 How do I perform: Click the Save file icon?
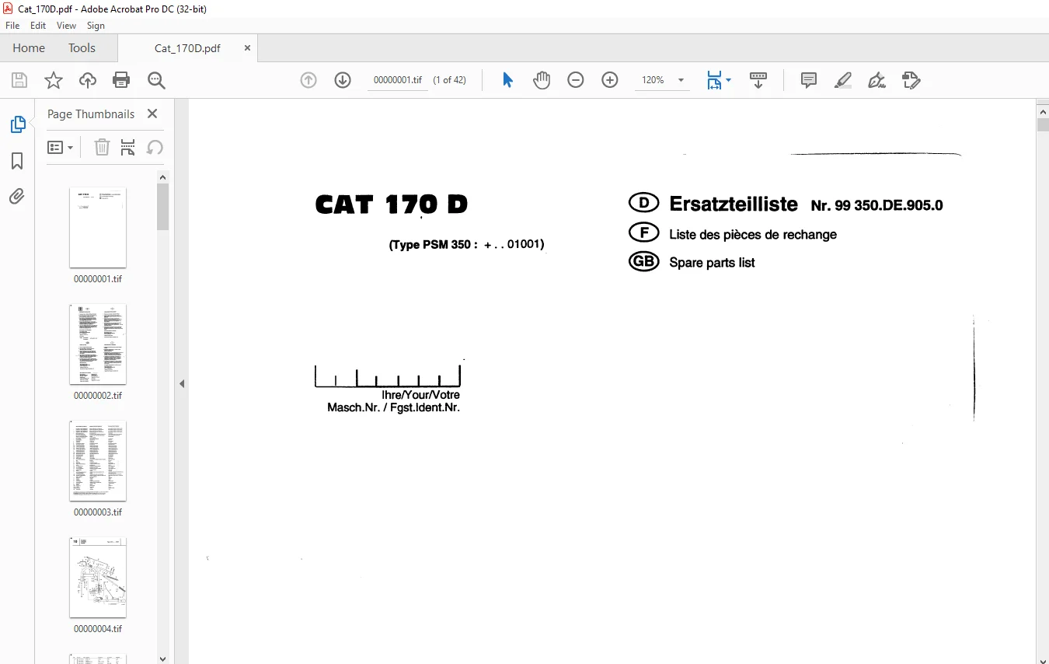point(19,80)
